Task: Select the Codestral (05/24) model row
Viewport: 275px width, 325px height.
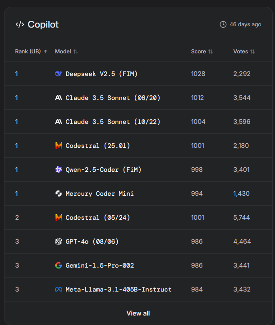Action: [x=138, y=217]
